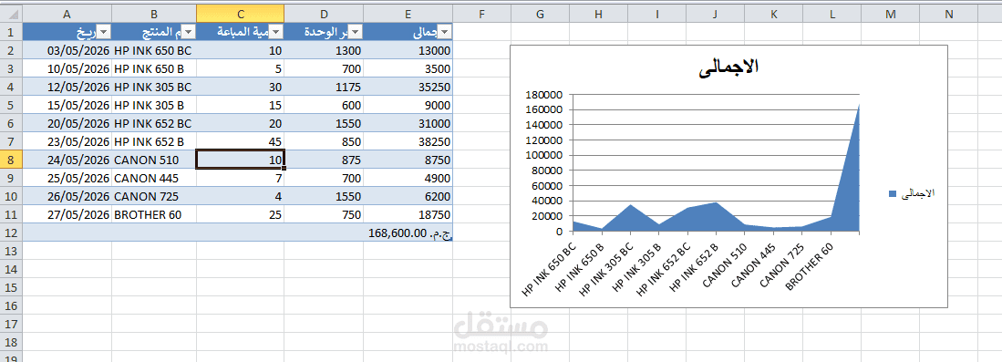Image resolution: width=1002 pixels, height=362 pixels.
Task: Click cell with date 15/05/2026
Action: click(67, 105)
